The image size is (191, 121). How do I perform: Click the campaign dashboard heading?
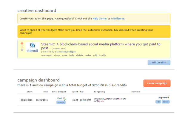pyautogui.click(x=38, y=80)
